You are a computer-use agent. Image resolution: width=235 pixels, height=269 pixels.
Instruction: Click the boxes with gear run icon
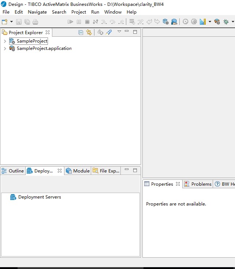(x=217, y=22)
